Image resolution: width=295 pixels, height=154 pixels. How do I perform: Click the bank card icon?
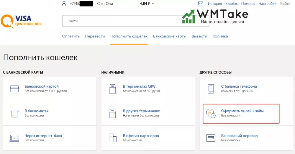(14, 89)
